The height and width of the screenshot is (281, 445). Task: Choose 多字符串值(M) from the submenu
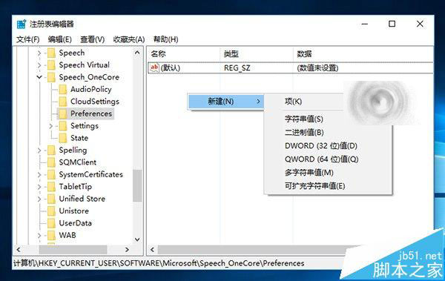tap(309, 173)
